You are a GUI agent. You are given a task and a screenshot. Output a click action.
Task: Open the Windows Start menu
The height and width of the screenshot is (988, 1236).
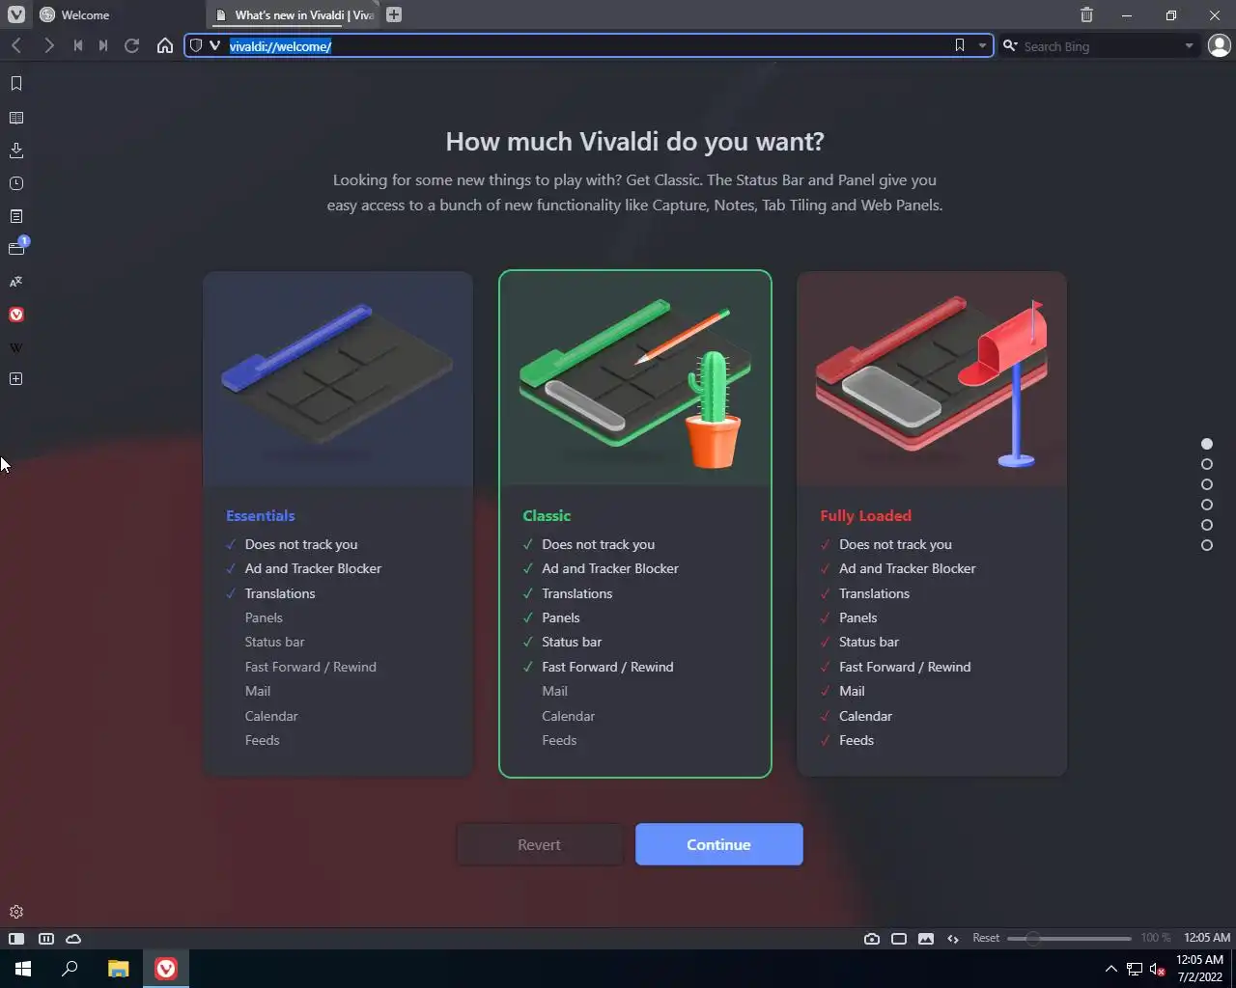tap(23, 969)
